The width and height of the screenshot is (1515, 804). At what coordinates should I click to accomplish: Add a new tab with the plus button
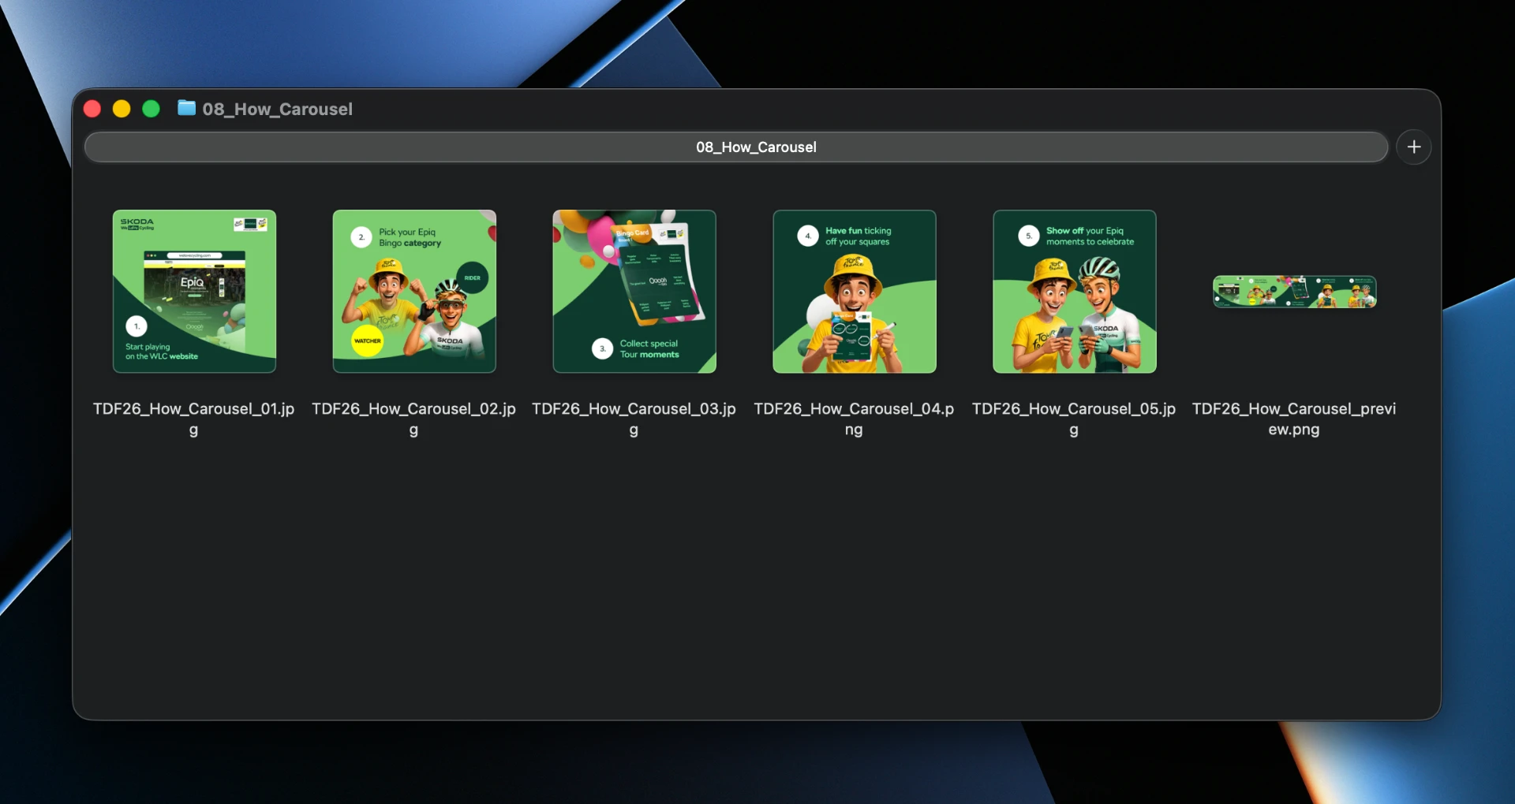click(1414, 147)
